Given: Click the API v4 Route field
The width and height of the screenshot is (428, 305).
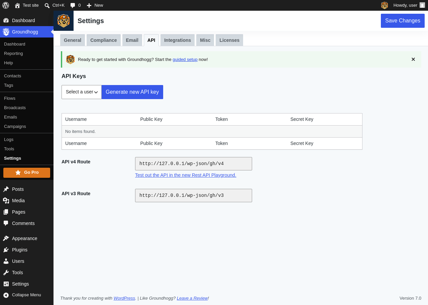Looking at the screenshot, I should point(194,164).
